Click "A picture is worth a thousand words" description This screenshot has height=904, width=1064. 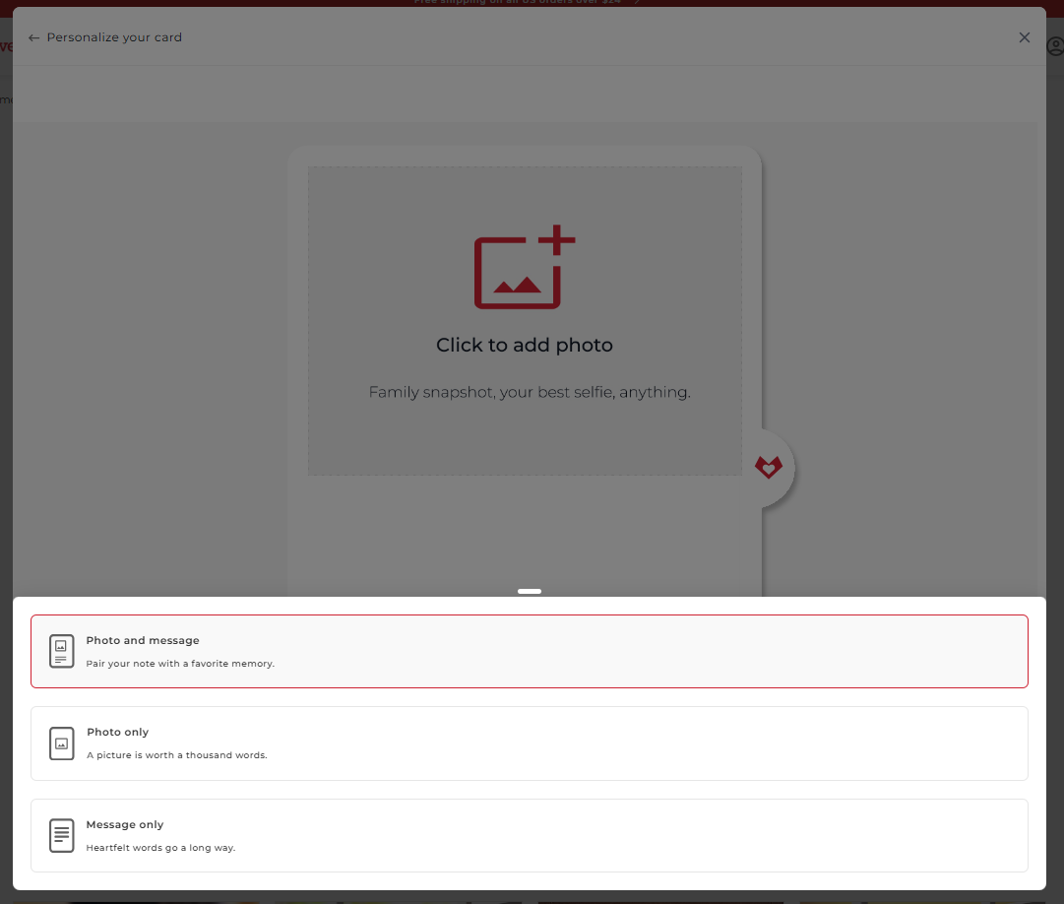[177, 755]
